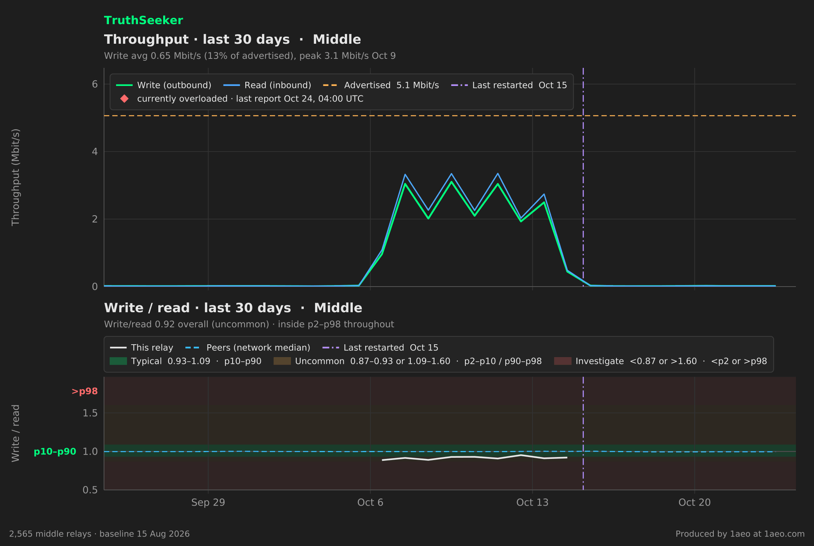Click the Investigate red band legend swatch
814x546 pixels.
tap(563, 361)
